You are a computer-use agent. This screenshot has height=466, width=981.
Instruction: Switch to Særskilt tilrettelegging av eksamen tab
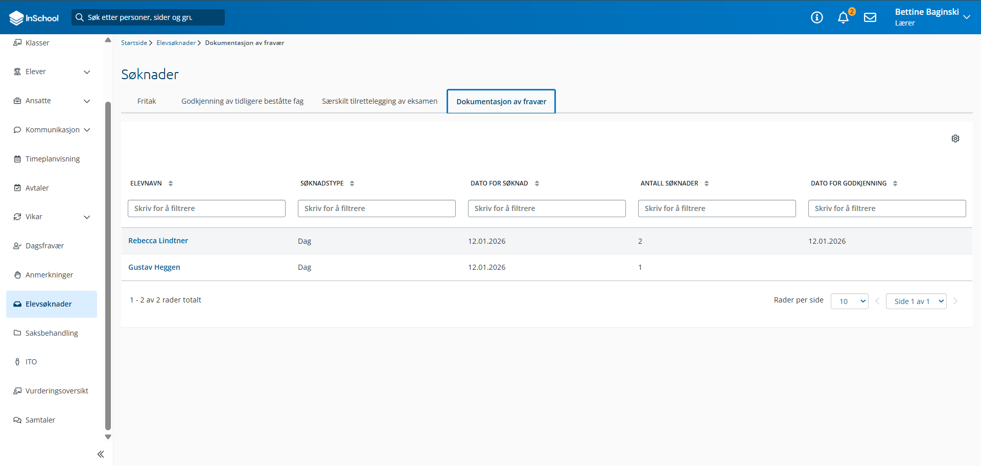pos(380,101)
